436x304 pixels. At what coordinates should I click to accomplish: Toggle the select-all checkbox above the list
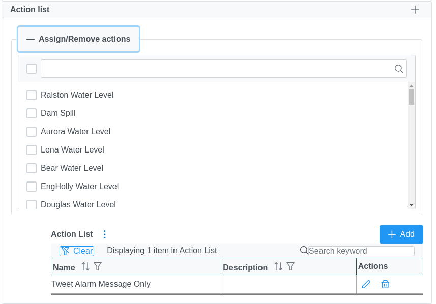click(x=32, y=69)
